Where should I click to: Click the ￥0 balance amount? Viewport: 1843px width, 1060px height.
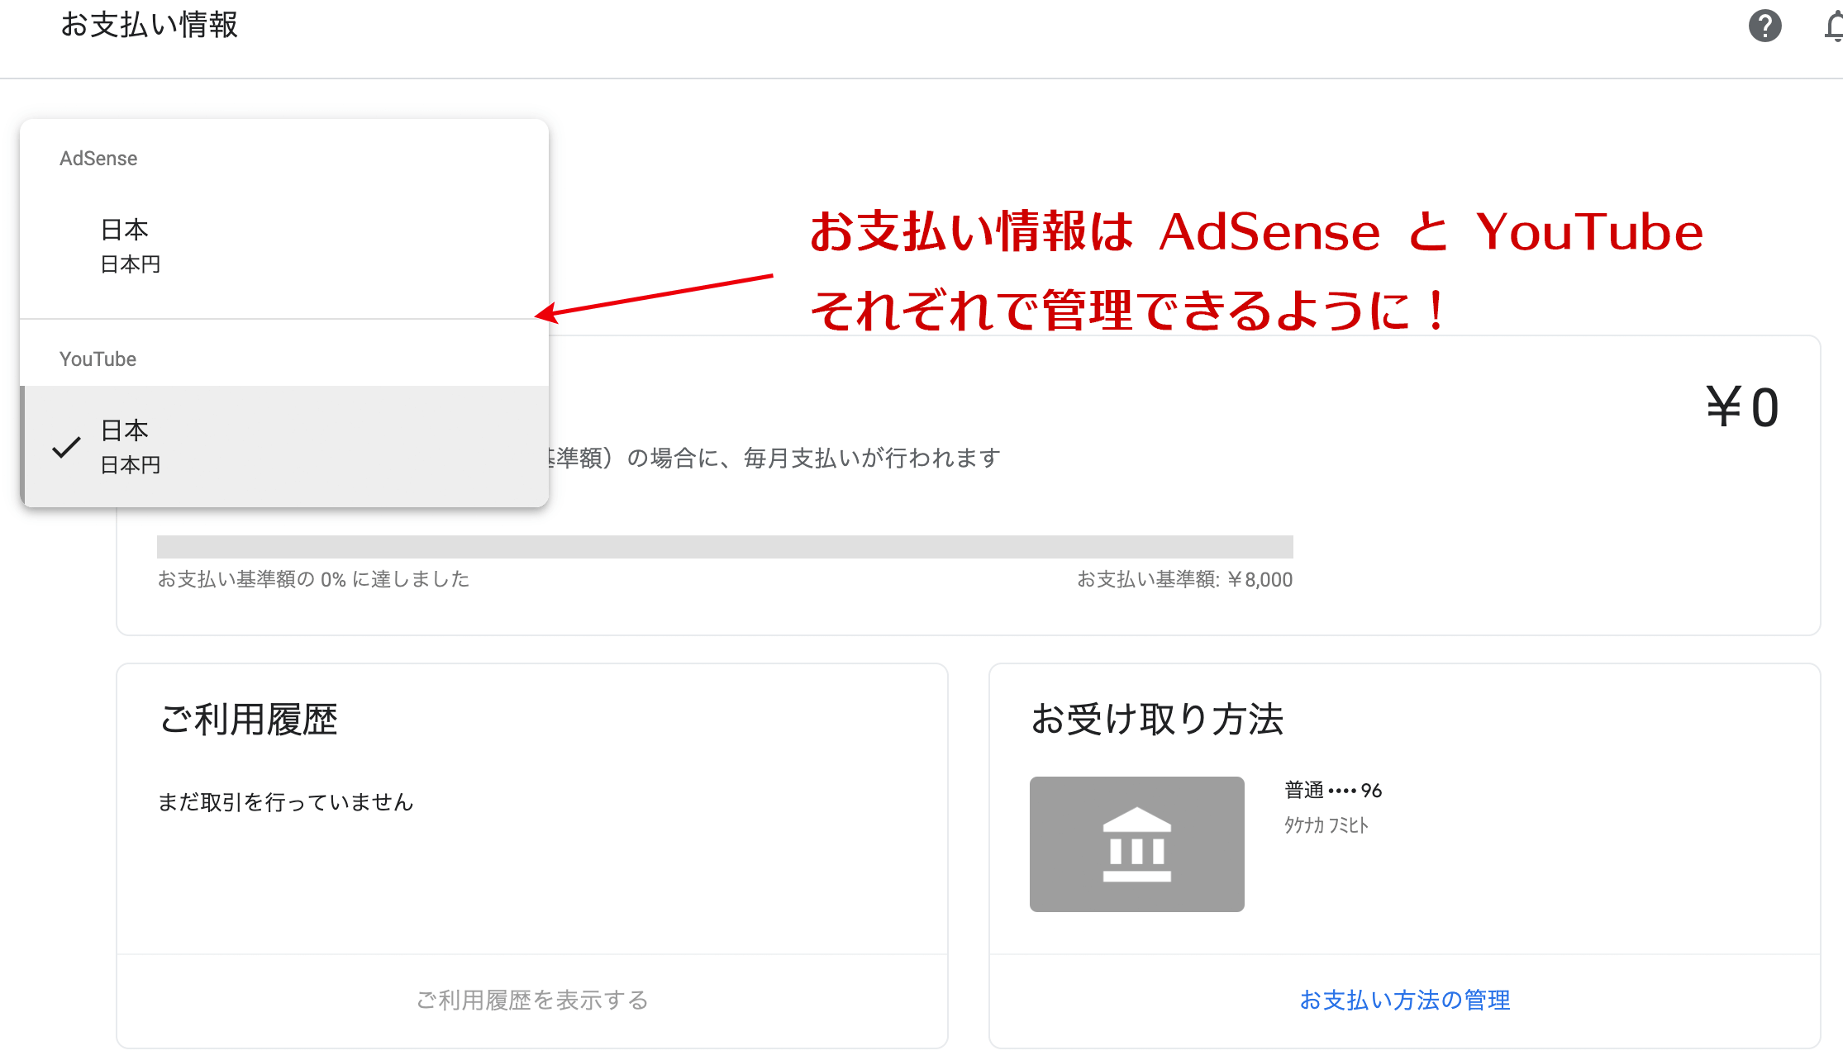click(x=1742, y=407)
